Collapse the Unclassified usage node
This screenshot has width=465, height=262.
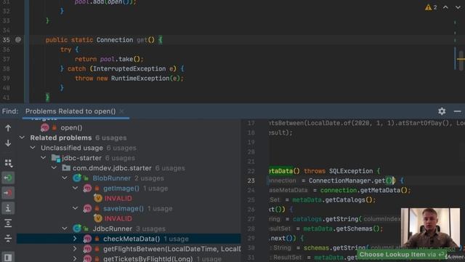(x=33, y=148)
